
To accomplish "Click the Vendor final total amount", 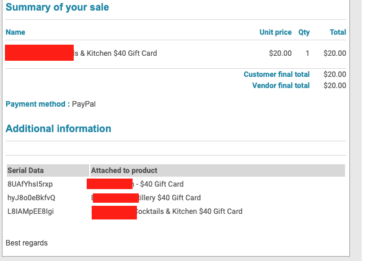I will pyautogui.click(x=334, y=86).
